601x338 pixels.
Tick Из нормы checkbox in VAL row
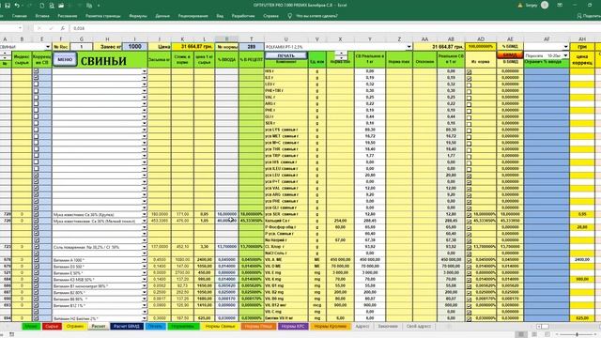click(470, 98)
